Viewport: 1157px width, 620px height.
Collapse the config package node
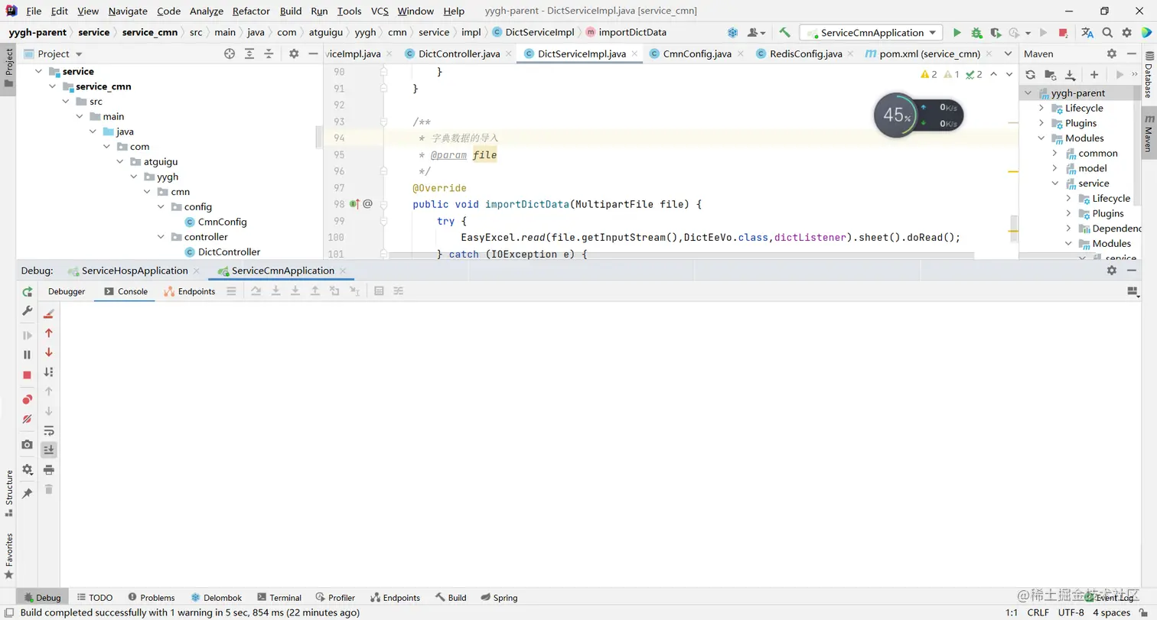click(161, 206)
